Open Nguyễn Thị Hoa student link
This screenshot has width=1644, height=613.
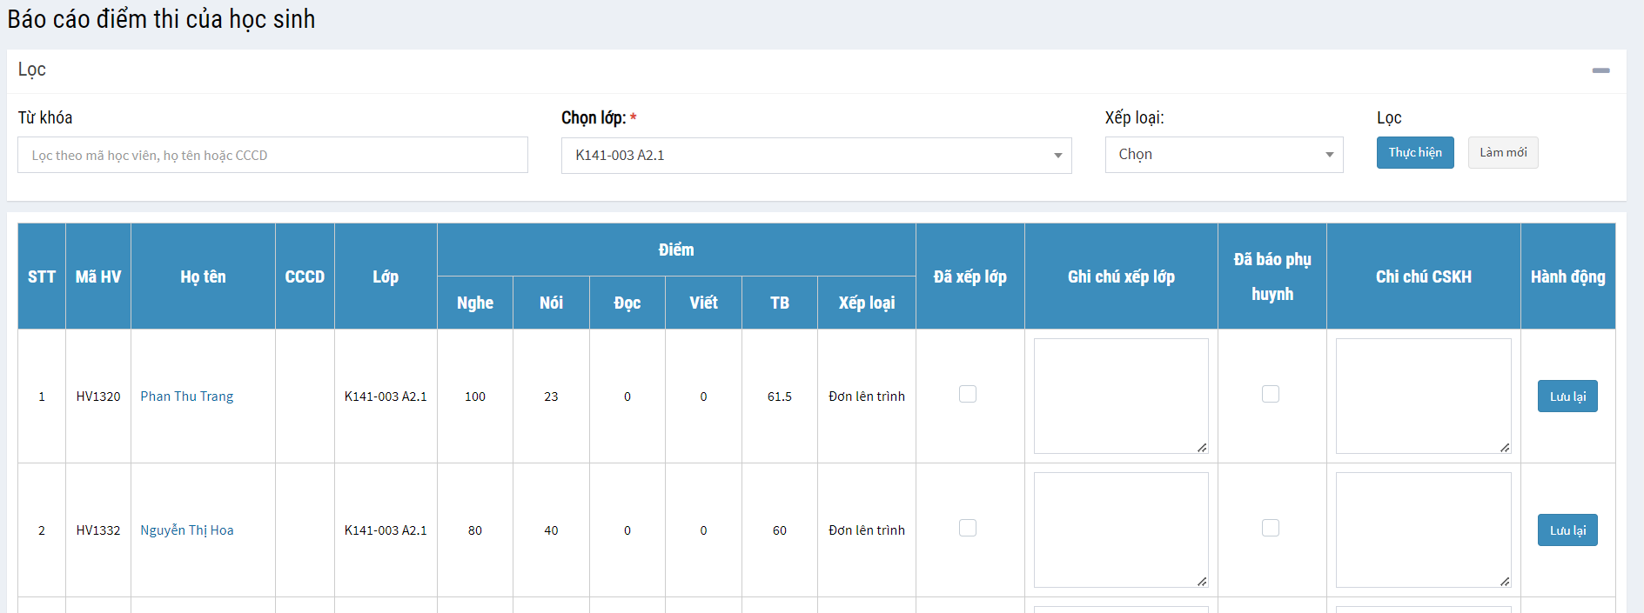coord(187,530)
